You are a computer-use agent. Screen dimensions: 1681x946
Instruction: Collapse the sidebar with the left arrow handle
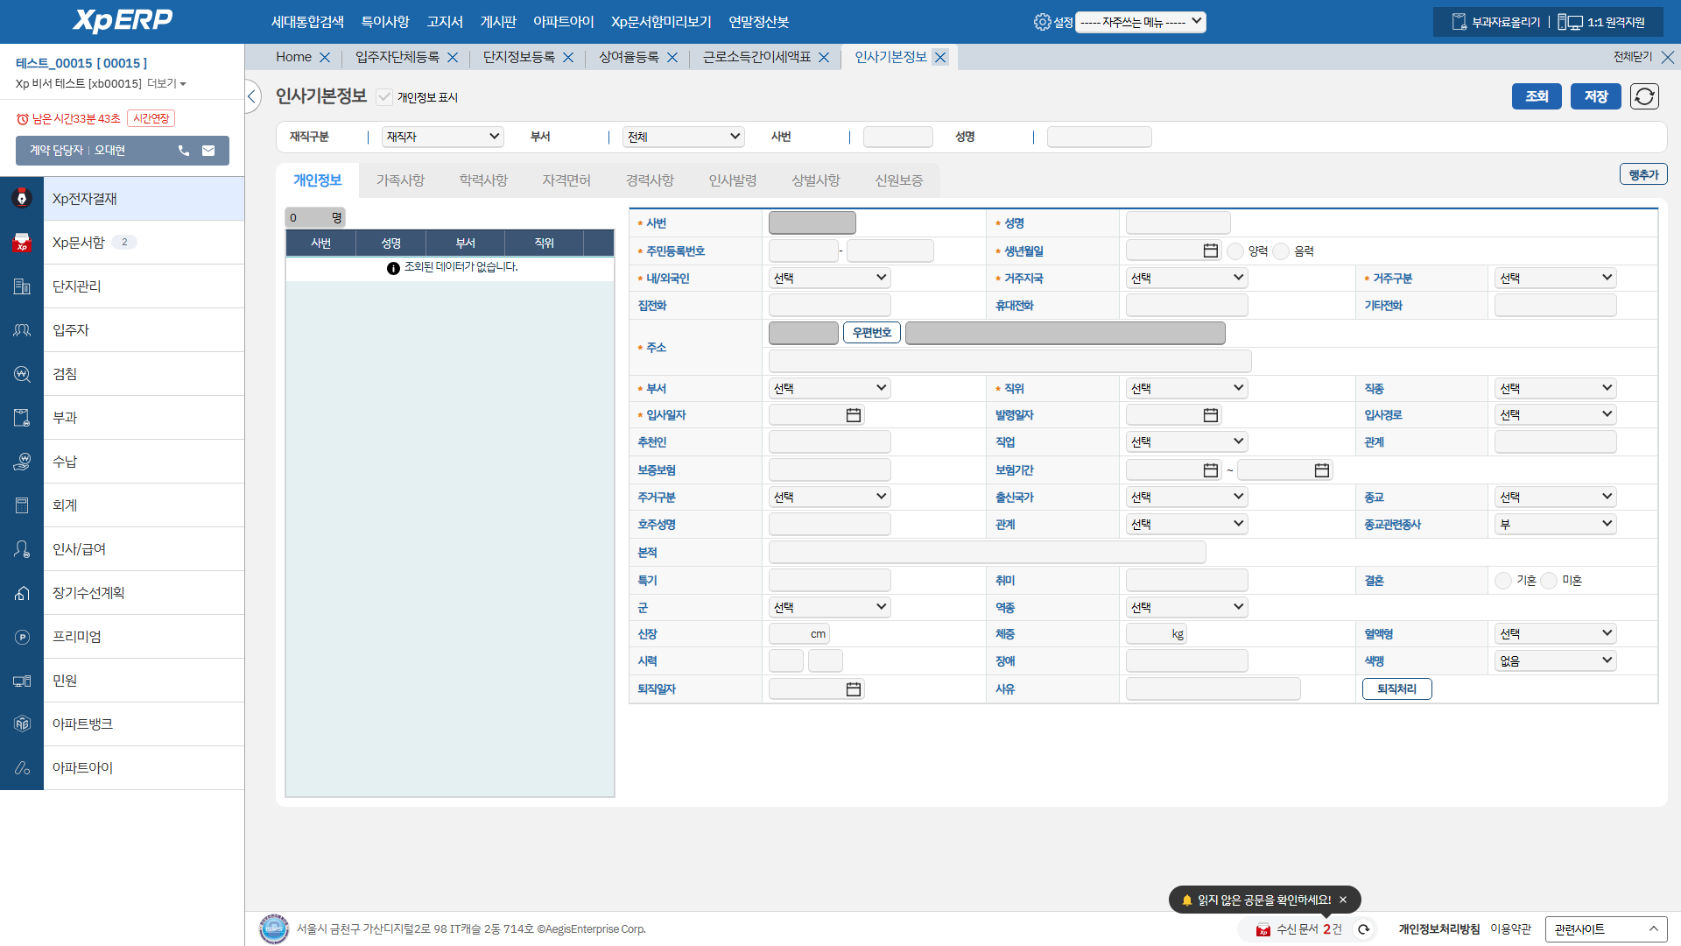252,96
